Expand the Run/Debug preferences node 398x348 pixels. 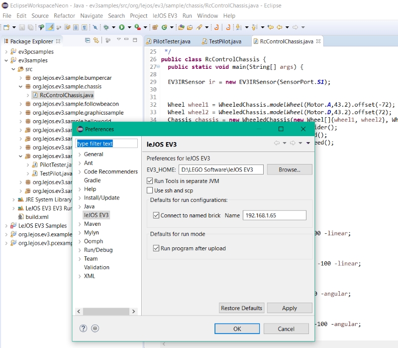click(x=80, y=250)
